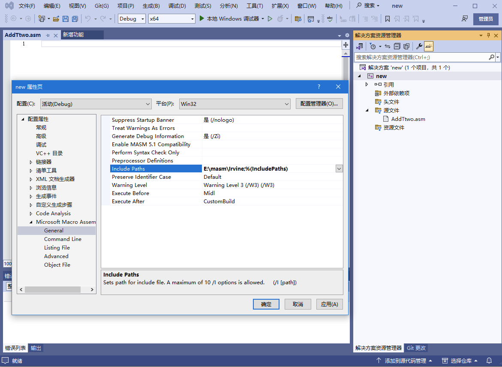The height and width of the screenshot is (367, 502).
Task: Expand the 链接器 tree node
Action: (31, 162)
